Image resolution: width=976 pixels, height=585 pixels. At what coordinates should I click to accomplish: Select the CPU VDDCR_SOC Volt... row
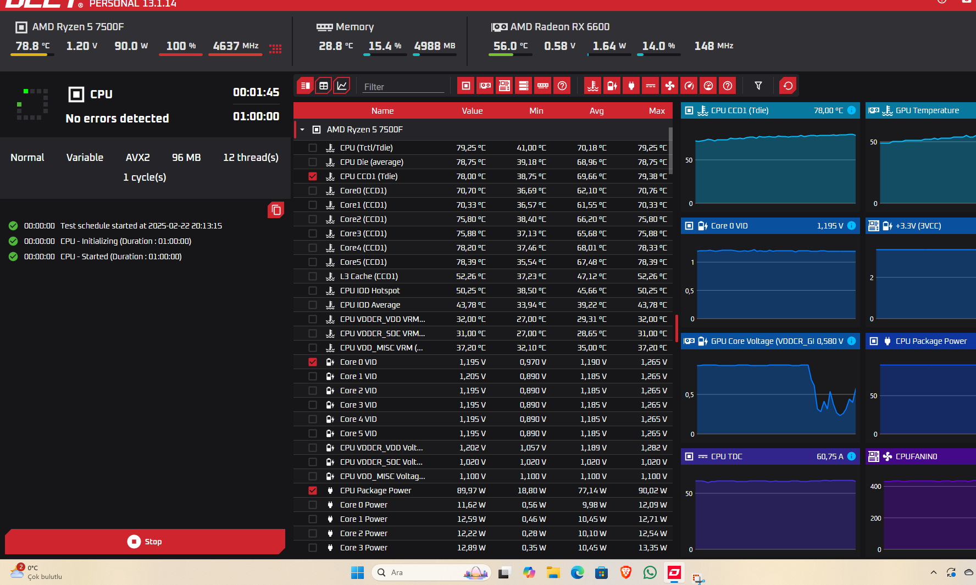(483, 462)
